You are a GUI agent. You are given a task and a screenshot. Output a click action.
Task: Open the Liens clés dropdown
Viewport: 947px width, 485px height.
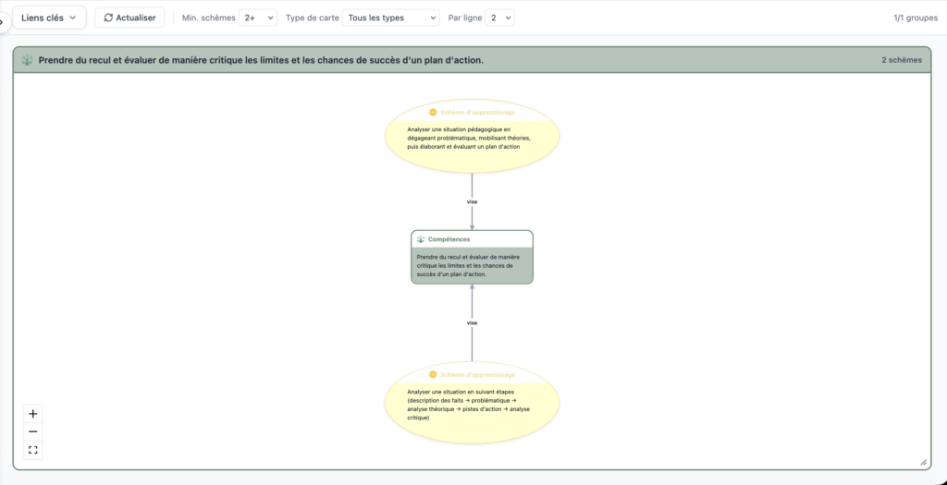(x=50, y=18)
